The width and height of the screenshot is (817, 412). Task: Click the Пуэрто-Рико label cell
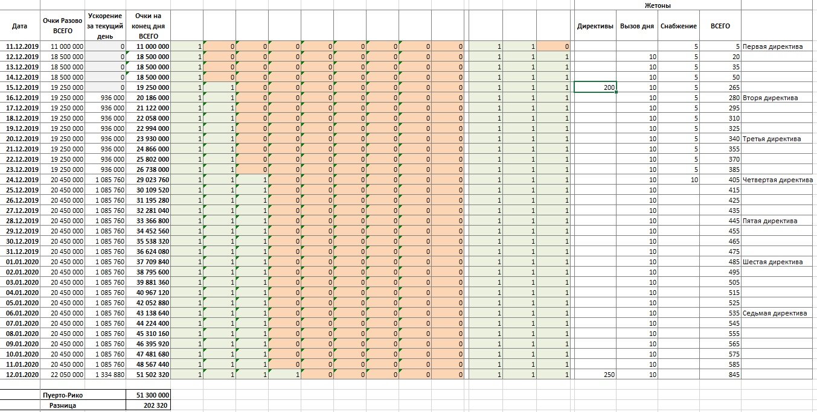[x=63, y=395]
